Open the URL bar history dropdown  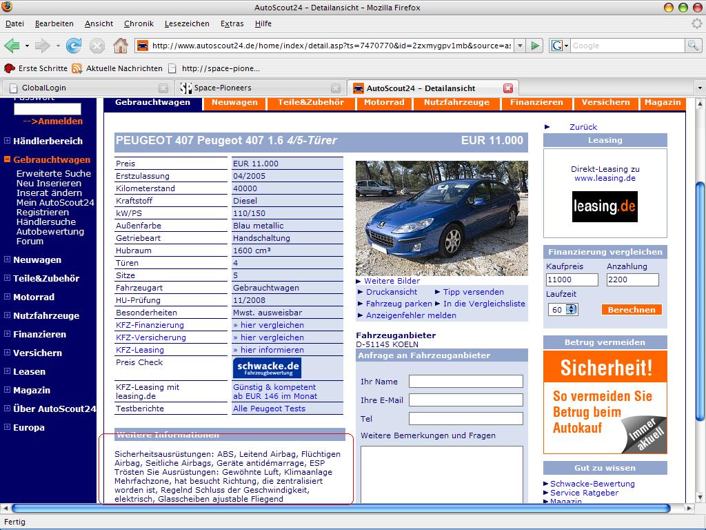point(520,46)
